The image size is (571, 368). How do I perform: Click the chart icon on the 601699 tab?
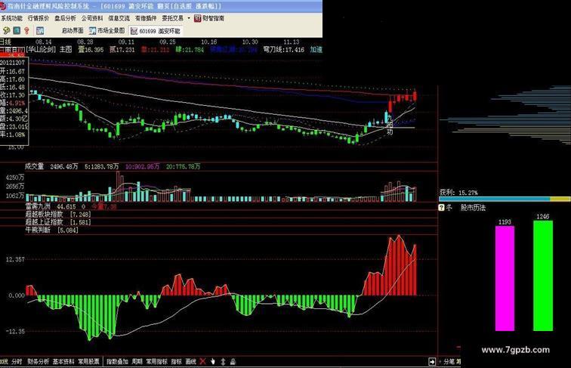click(x=134, y=31)
